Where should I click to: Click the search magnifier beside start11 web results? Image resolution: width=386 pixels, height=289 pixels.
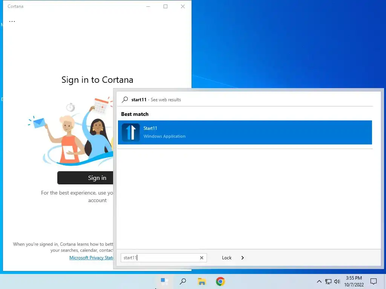click(125, 99)
